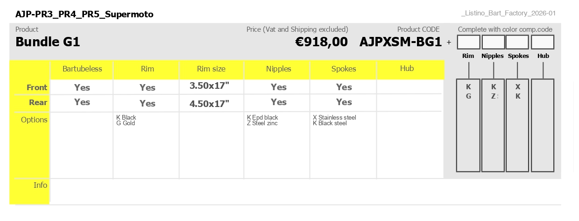Screen dimensions: 579x221
Task: Click the Rear rim size 4.50x17" cell
Action: tap(209, 104)
